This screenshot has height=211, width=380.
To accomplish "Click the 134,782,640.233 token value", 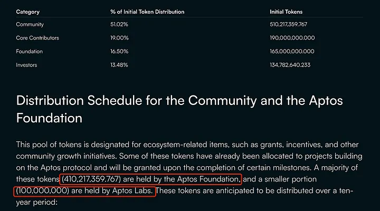I will pyautogui.click(x=290, y=65).
